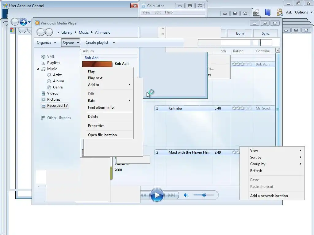Expand the Rate submenu
314x235 pixels.
[107, 101]
